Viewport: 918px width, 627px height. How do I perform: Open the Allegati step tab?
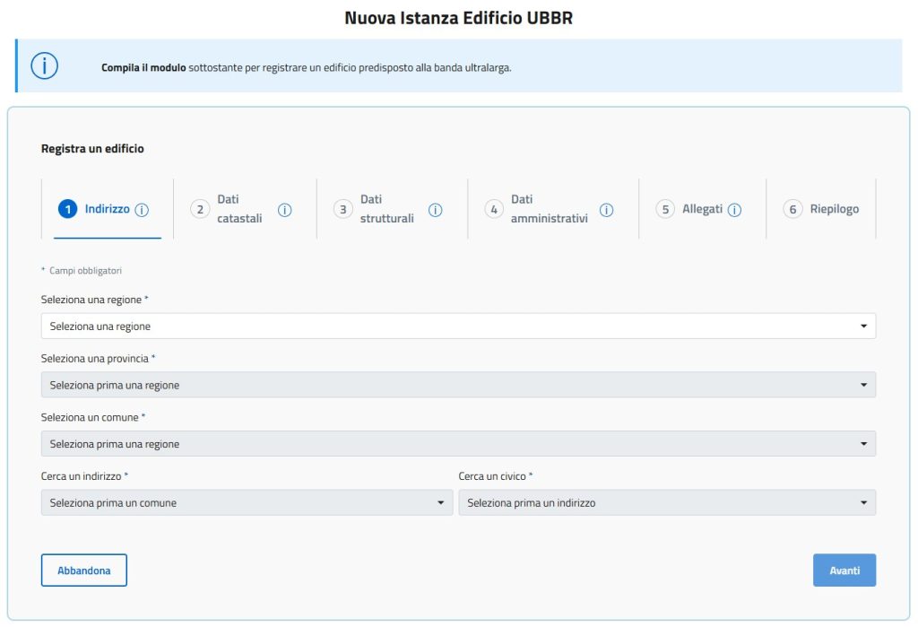[701, 209]
